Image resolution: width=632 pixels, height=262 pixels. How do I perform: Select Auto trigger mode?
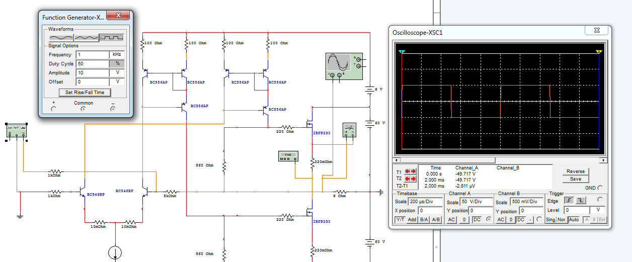click(x=574, y=220)
